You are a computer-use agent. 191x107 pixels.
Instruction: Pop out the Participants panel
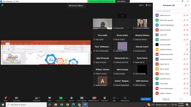[186, 5]
